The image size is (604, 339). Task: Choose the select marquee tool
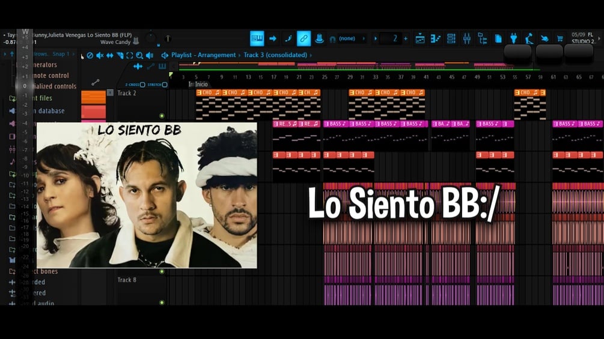(130, 55)
